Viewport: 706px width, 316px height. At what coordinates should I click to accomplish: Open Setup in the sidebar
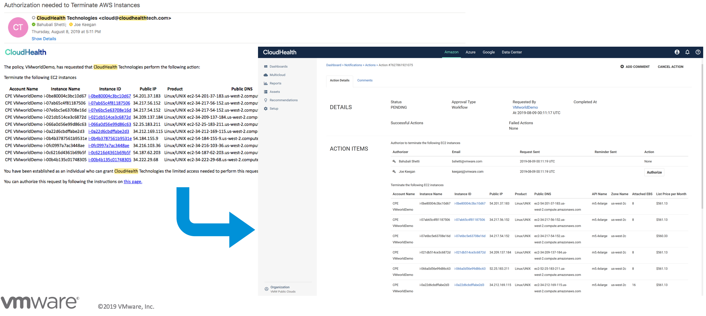pos(274,109)
